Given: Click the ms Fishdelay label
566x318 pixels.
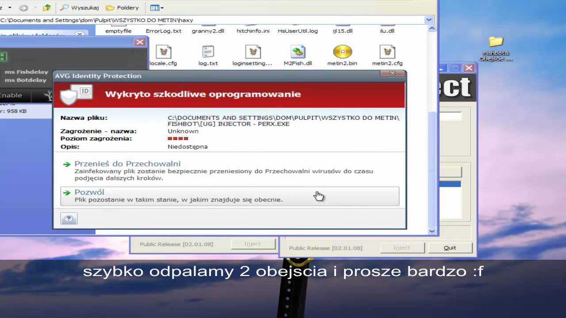Looking at the screenshot, I should tap(27, 72).
